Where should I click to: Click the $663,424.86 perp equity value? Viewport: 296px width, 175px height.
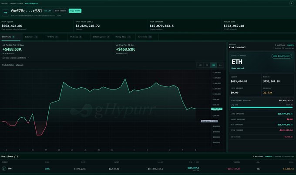12,26
